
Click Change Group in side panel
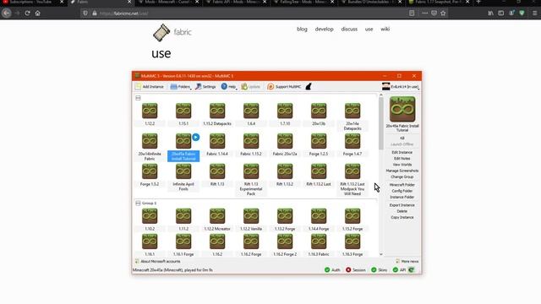402,176
